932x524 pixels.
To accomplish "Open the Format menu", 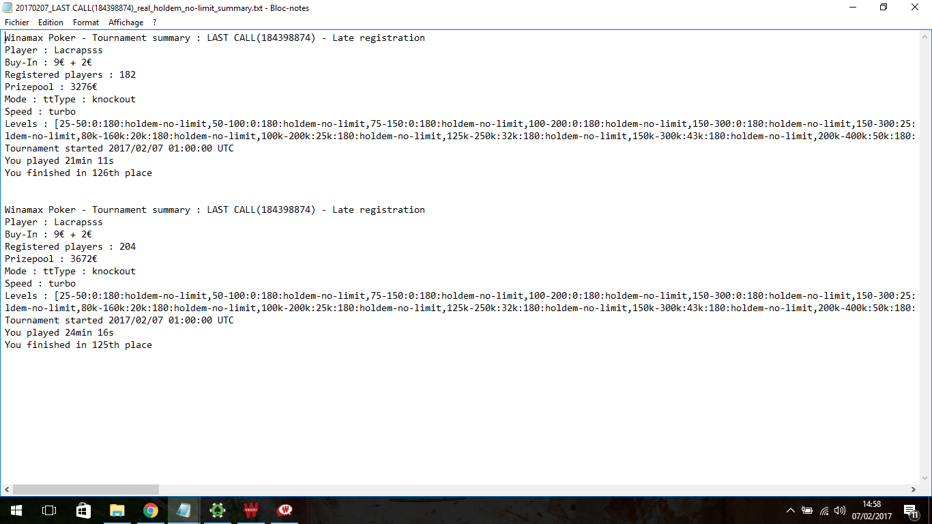I will pyautogui.click(x=86, y=23).
